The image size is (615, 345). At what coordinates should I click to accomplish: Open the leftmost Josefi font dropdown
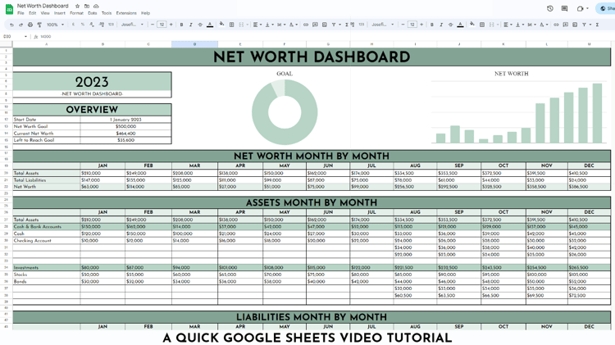tap(132, 25)
